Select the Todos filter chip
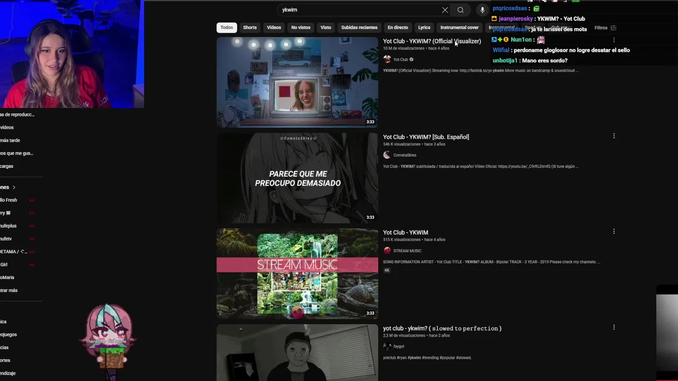This screenshot has height=381, width=678. click(227, 28)
